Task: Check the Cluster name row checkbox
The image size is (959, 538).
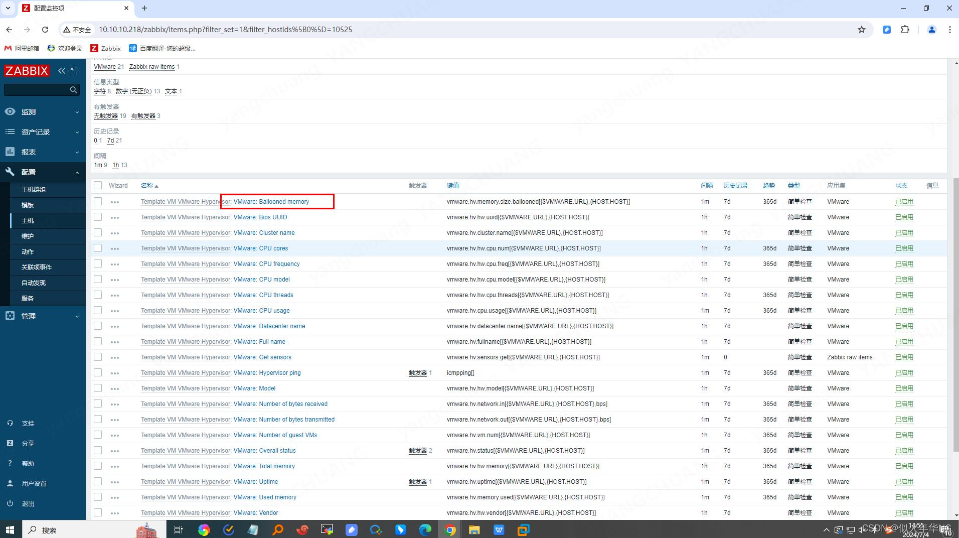Action: coord(98,232)
